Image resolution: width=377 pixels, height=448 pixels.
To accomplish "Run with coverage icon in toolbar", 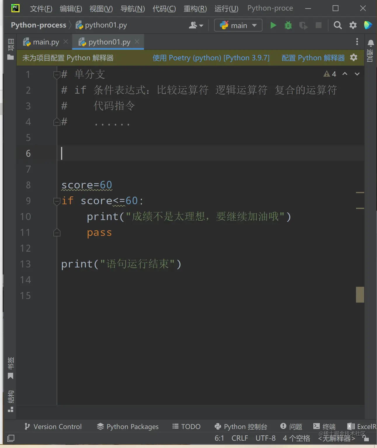I will tap(303, 25).
